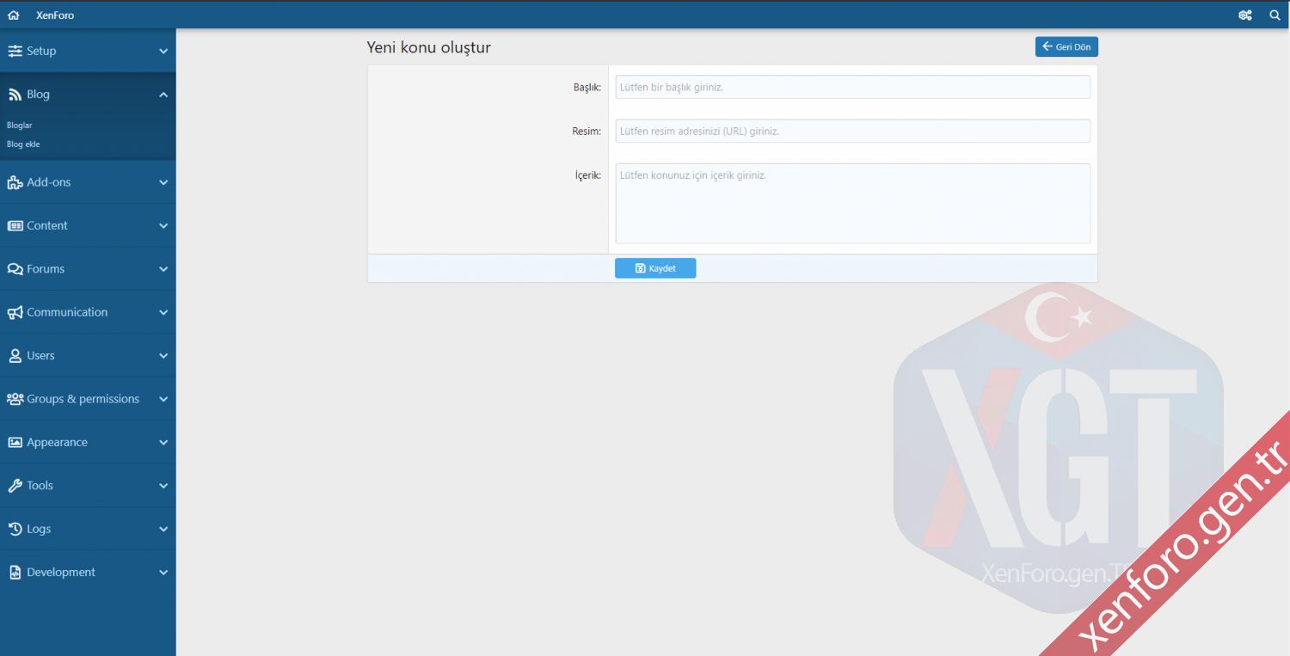Open the Bloglar link in sidebar

pos(20,126)
